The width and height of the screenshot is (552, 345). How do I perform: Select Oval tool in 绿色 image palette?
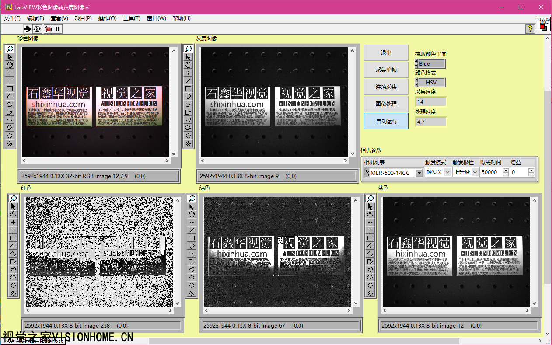(192, 285)
